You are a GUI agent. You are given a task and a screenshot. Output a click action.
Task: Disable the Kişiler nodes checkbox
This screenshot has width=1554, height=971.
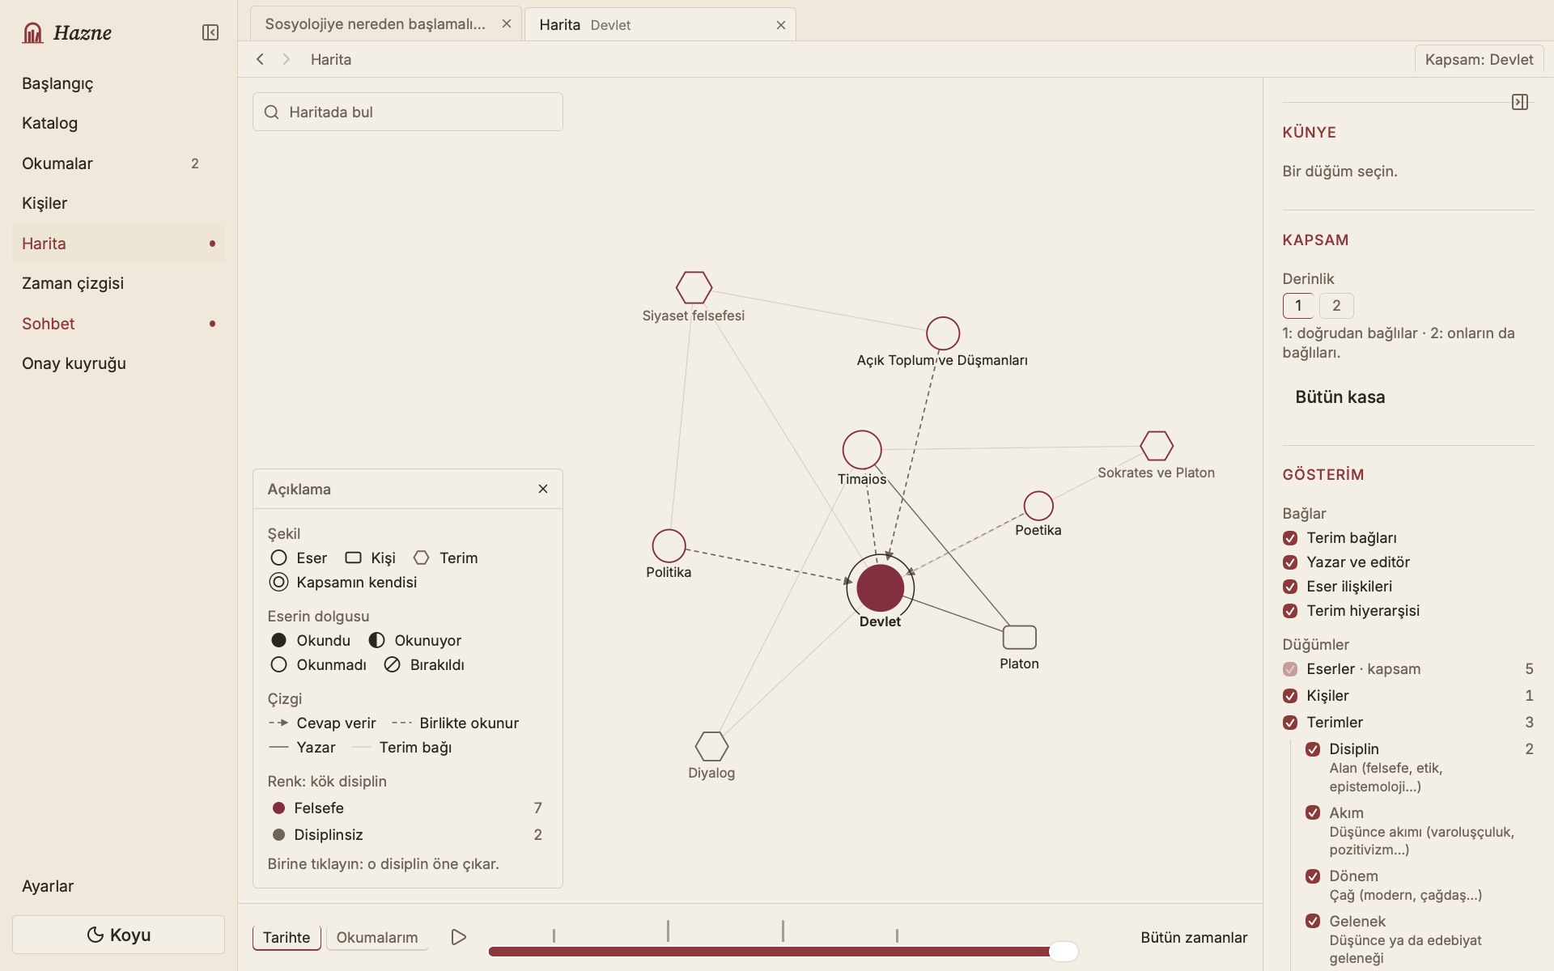point(1290,696)
